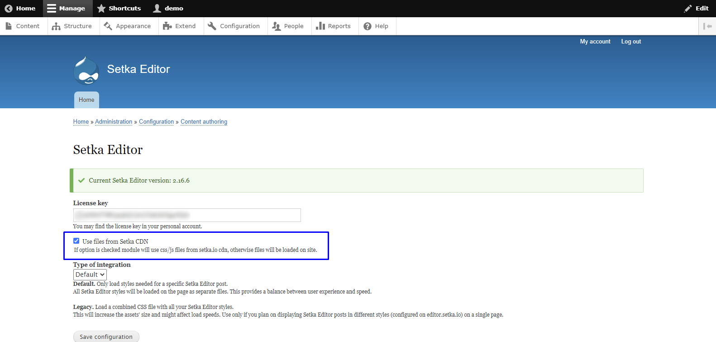This screenshot has height=342, width=716.
Task: Click the Setka Editor site name
Action: tap(138, 69)
